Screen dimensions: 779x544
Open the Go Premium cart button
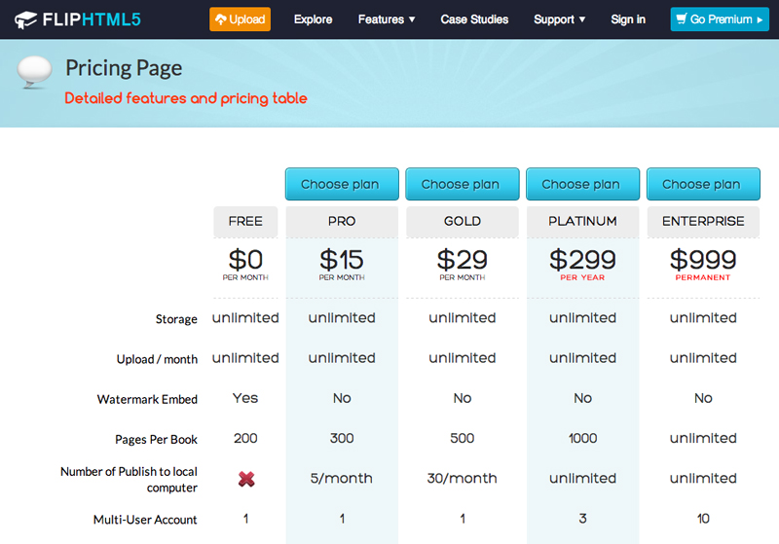click(x=720, y=19)
